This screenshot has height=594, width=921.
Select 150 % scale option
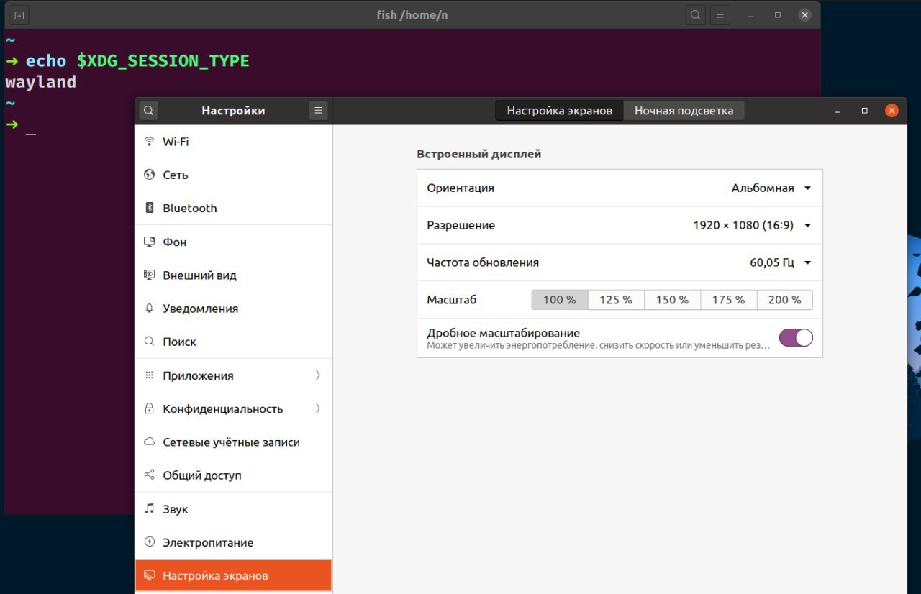[x=672, y=300]
